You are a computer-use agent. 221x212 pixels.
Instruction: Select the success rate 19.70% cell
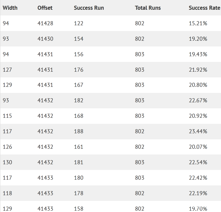(x=198, y=209)
